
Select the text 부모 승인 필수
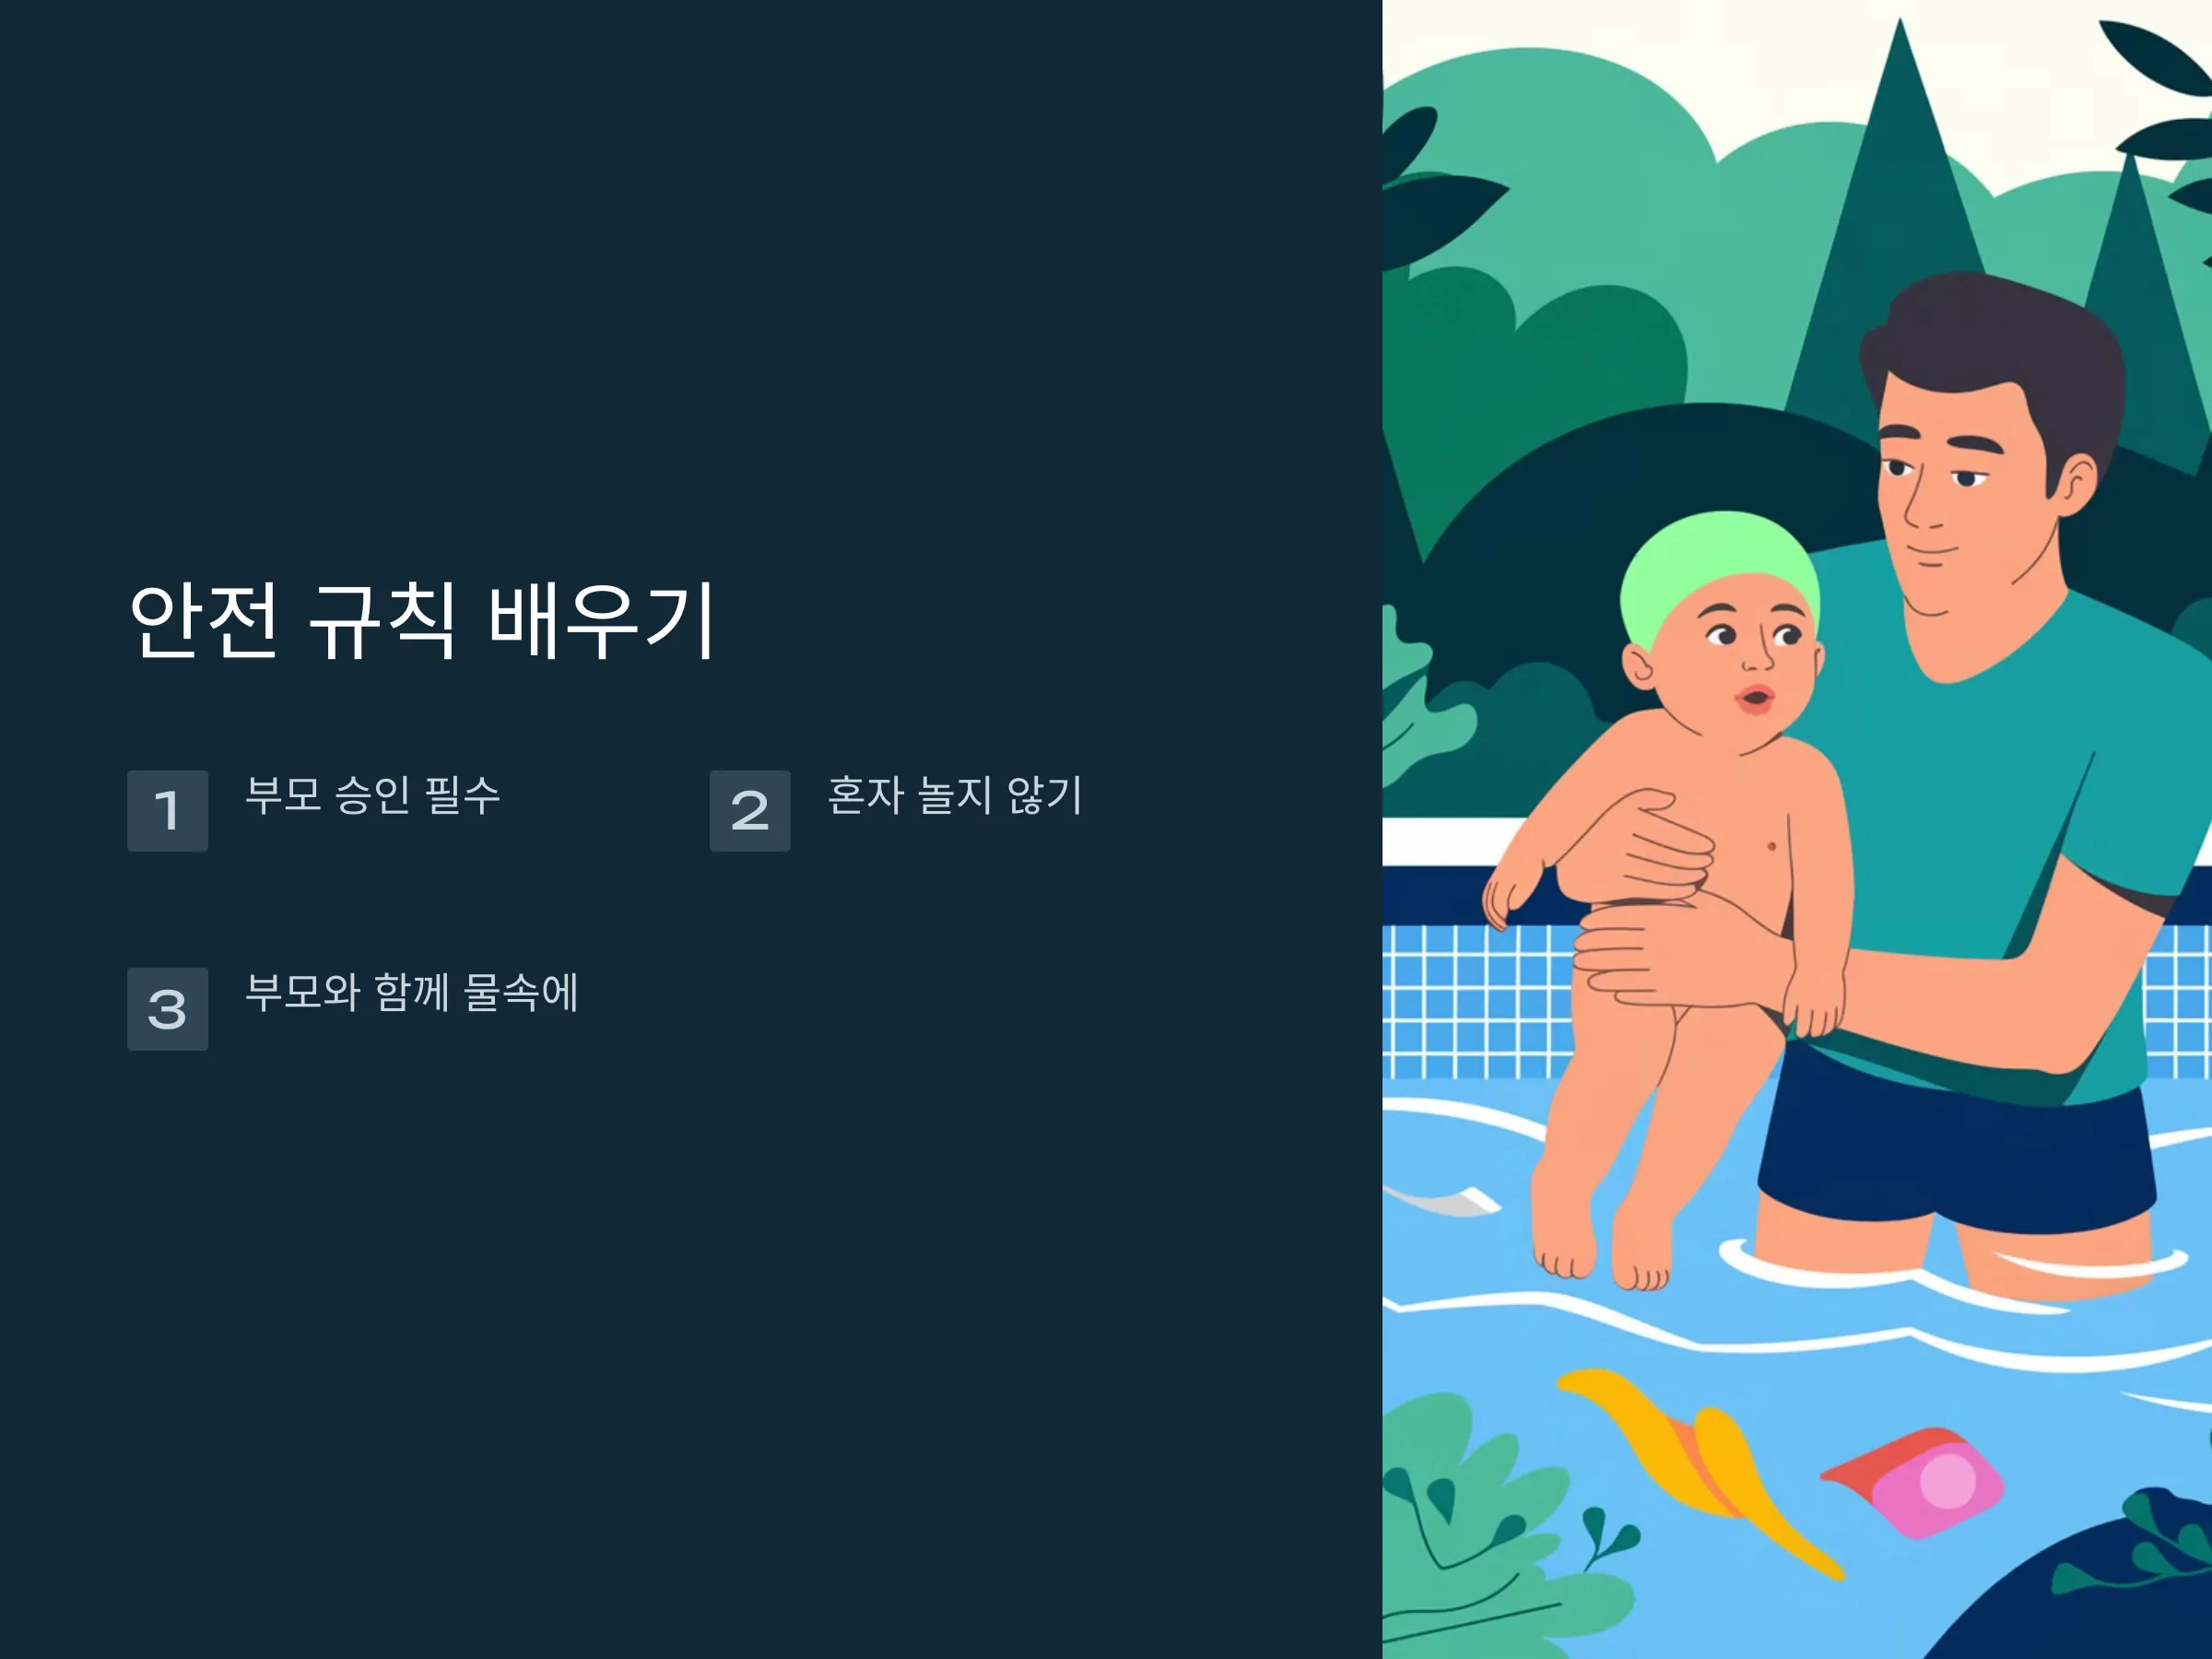click(373, 795)
